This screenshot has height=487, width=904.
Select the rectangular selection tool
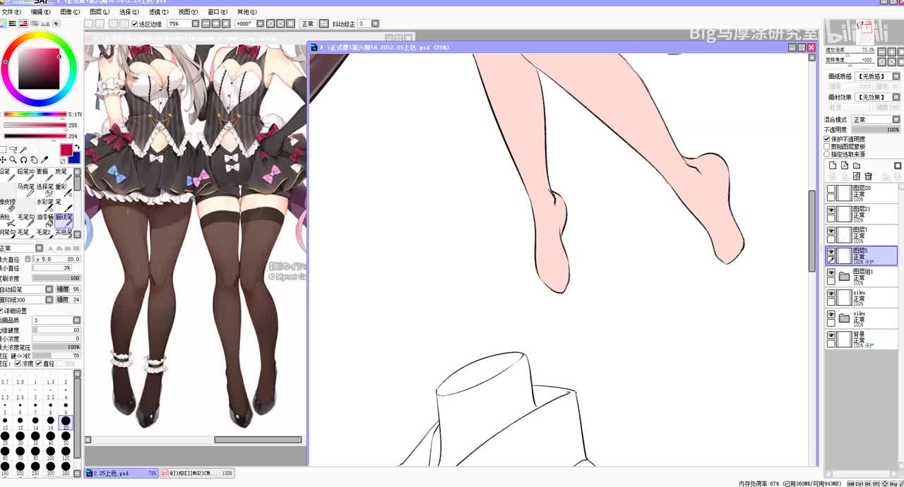pyautogui.click(x=4, y=150)
